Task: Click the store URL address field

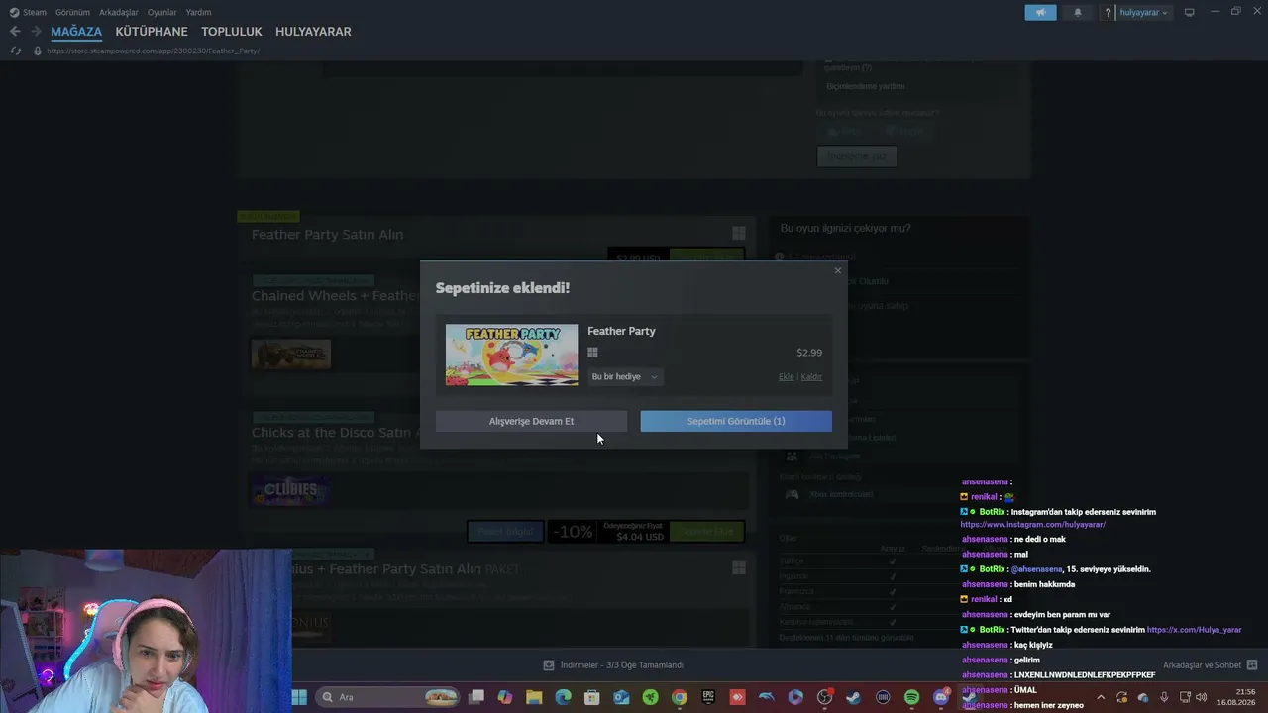Action: (x=154, y=51)
